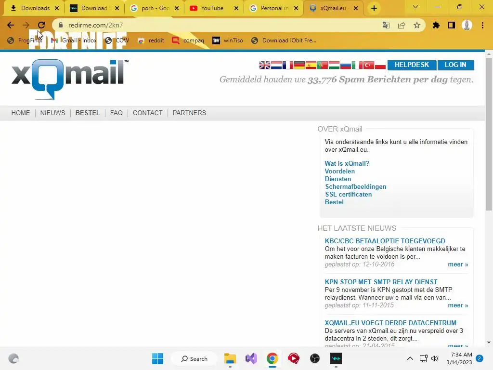The image size is (493, 370).
Task: Click the page vertical scrollbar thumb
Action: (489, 134)
